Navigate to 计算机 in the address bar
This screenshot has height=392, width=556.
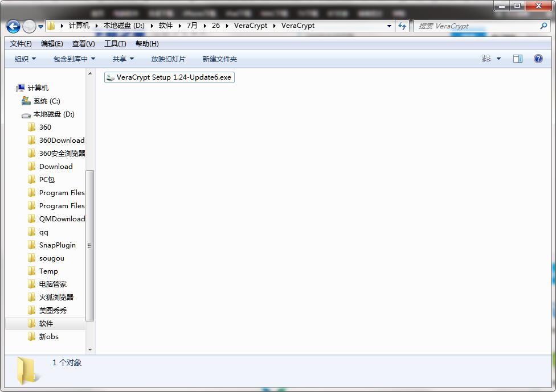click(x=79, y=26)
